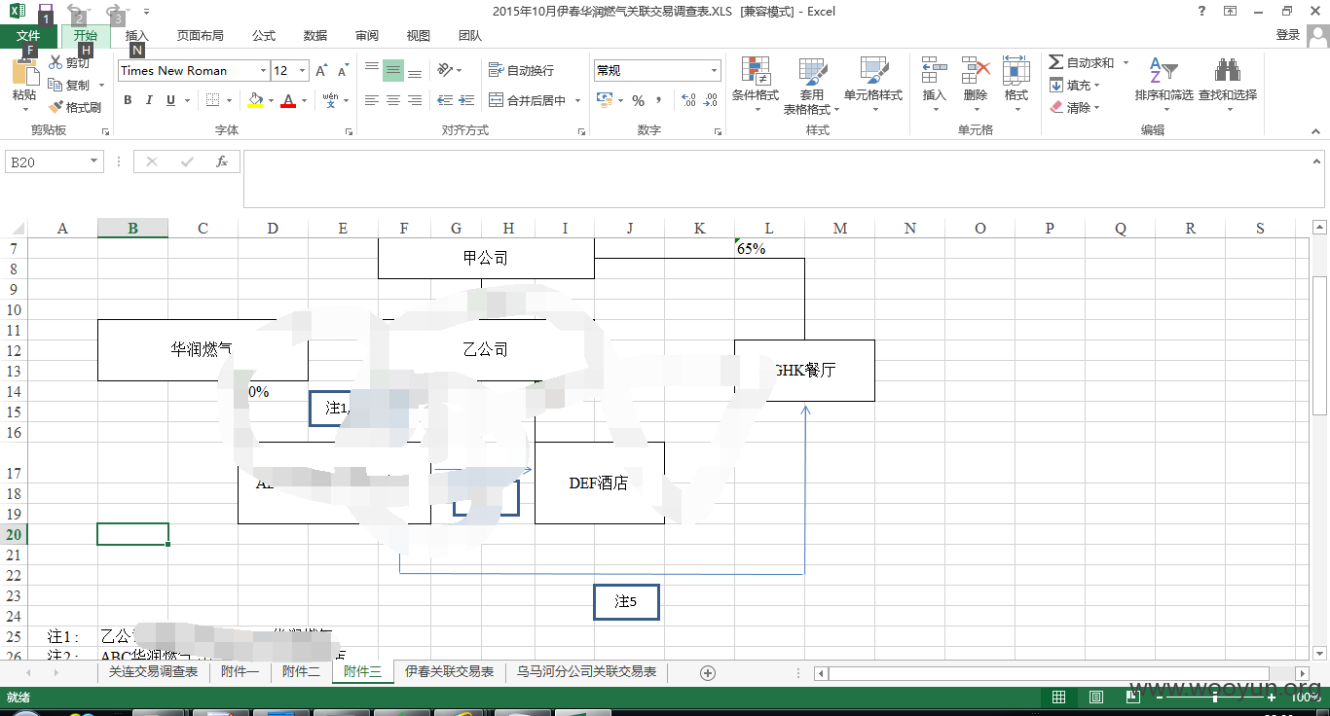1330x716 pixels.
Task: Click the cell borders icon
Action: (212, 100)
